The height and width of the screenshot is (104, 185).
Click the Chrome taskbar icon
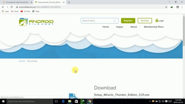(90, 101)
